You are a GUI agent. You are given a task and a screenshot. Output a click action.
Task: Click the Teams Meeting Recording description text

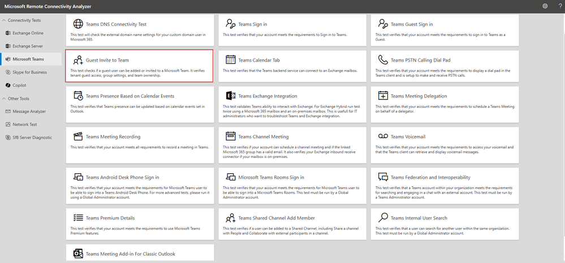click(x=140, y=147)
